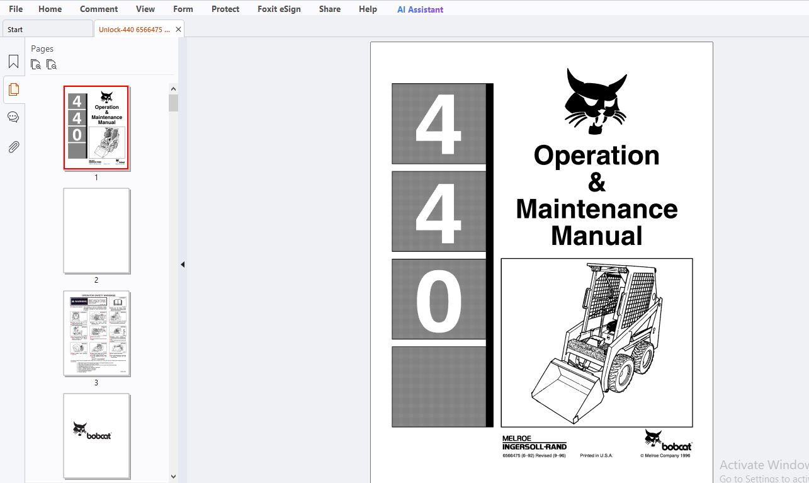Viewport: 809px width, 483px height.
Task: Collapse the navigation panel with arrow handle
Action: 183,264
